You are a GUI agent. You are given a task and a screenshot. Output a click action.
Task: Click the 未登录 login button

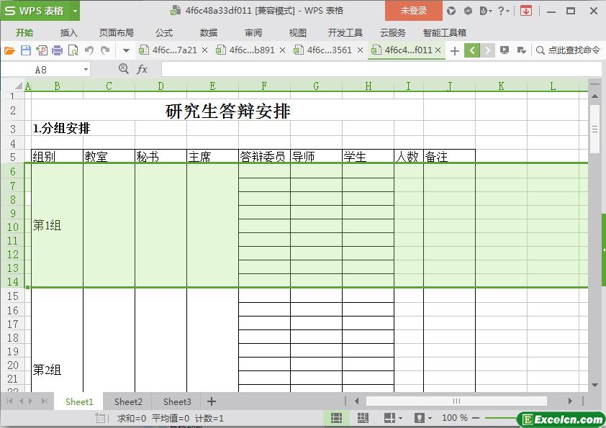point(414,11)
